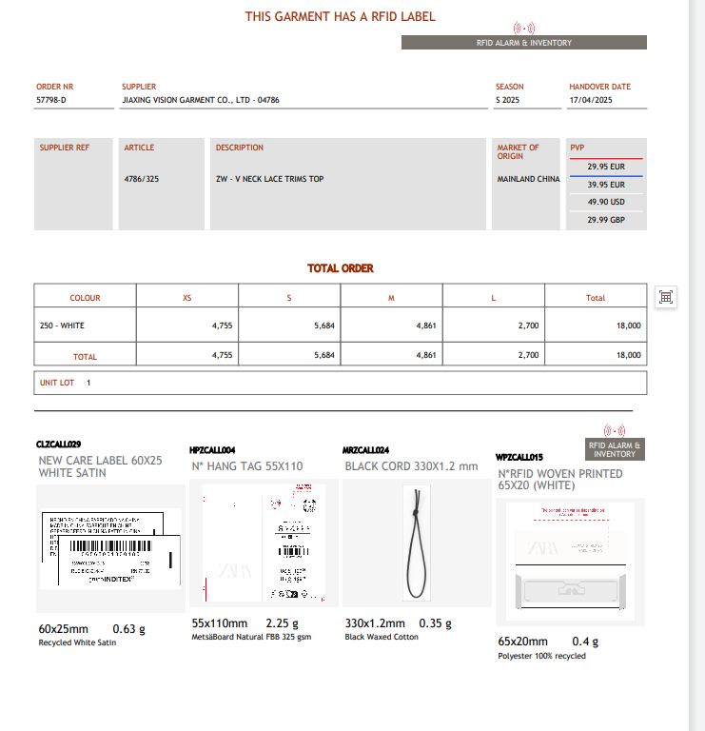Click the handover date 17/04/2025

pyautogui.click(x=592, y=100)
